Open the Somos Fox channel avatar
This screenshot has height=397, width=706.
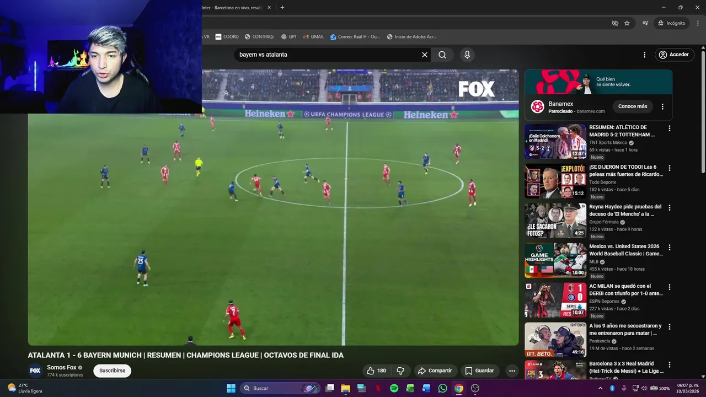[x=35, y=371]
